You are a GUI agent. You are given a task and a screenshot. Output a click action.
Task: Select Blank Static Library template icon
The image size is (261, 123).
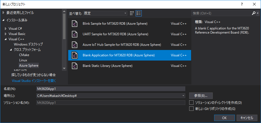click(x=75, y=66)
